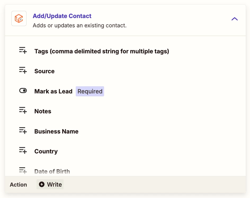The height and width of the screenshot is (198, 250).
Task: Open the Add/Update Contact title link
Action: coord(62,16)
